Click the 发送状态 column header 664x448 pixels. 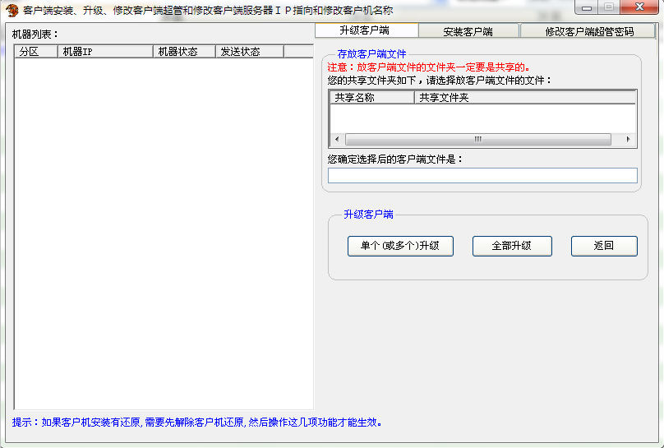250,51
